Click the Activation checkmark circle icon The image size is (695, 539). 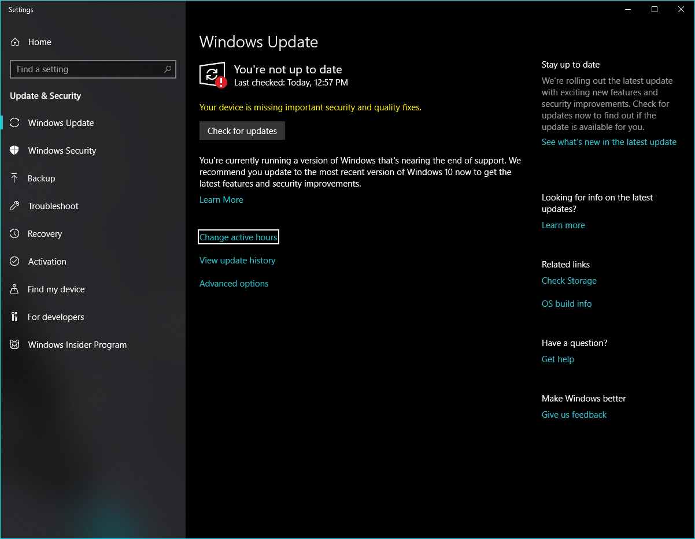[x=15, y=262]
